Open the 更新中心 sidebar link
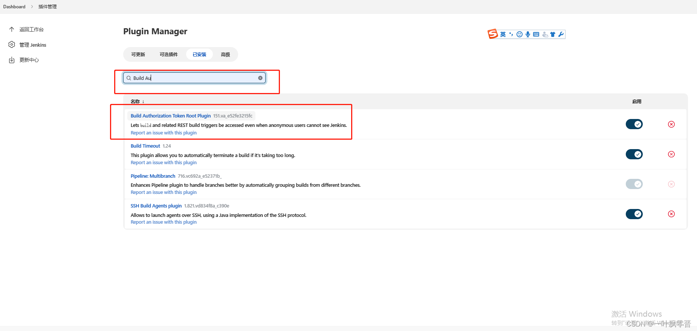Viewport: 697px width, 331px height. coord(29,60)
